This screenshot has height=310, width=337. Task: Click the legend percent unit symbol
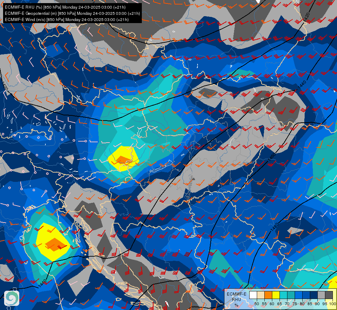[x=236, y=305]
